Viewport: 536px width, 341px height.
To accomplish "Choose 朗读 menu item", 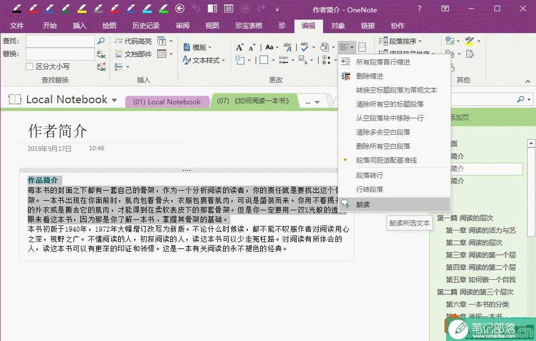I will point(394,205).
